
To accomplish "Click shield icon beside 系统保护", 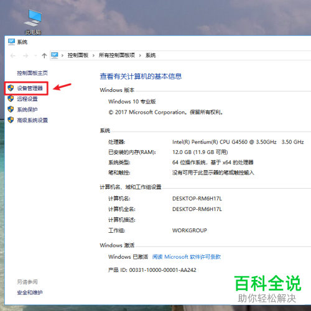I will [11, 109].
